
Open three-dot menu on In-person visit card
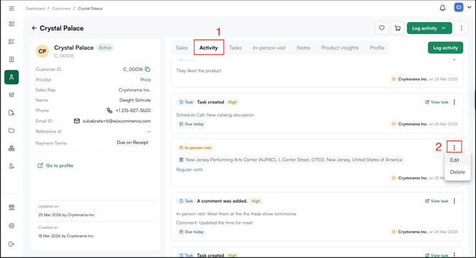455,147
